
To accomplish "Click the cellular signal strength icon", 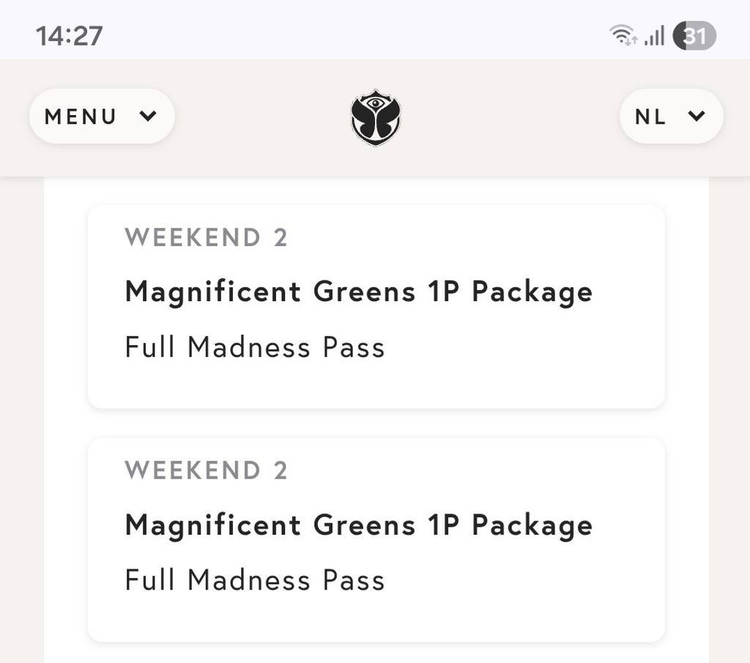I will (x=654, y=34).
